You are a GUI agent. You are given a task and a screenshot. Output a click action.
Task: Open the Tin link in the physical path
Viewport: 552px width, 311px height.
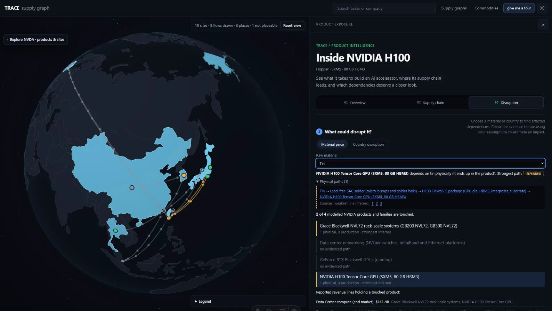coord(322,191)
